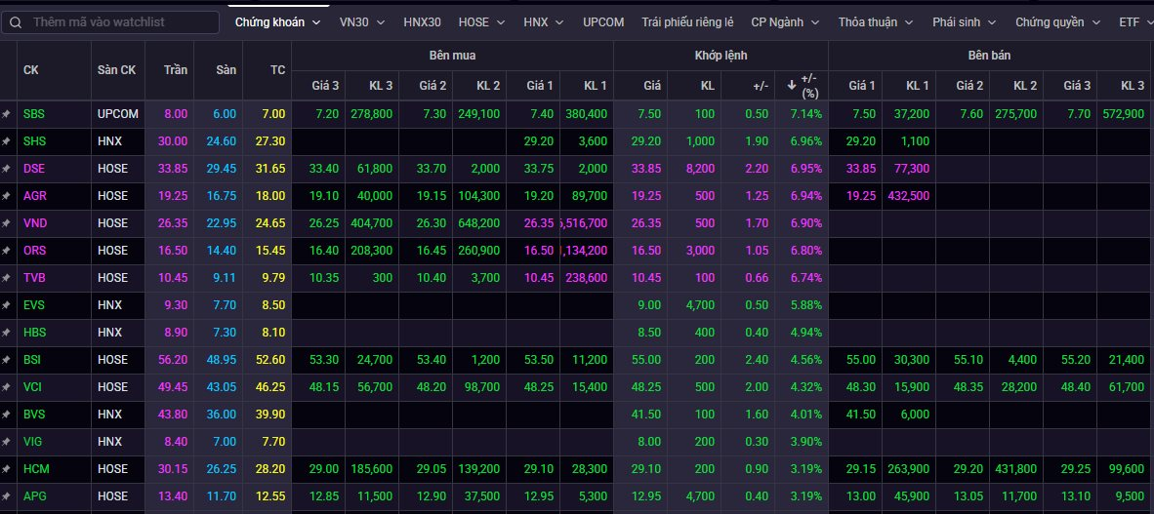The image size is (1154, 514).
Task: Select the SHS ticker symbol
Action: tap(33, 141)
